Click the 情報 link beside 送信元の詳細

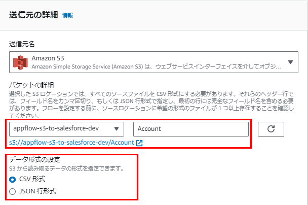[x=67, y=15]
